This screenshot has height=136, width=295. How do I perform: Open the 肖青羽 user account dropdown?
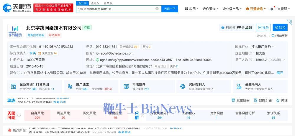tap(284, 9)
